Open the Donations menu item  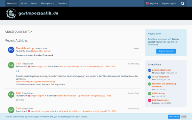pos(62,4)
